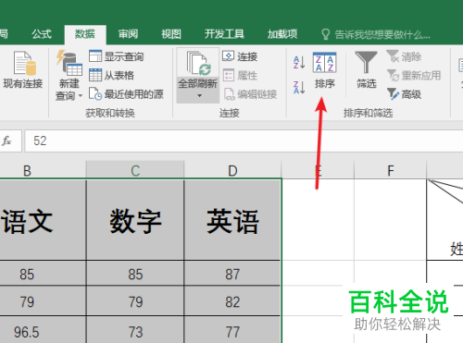Switch to the 公式 (Formulas) tab
The width and height of the screenshot is (463, 343).
pos(42,34)
